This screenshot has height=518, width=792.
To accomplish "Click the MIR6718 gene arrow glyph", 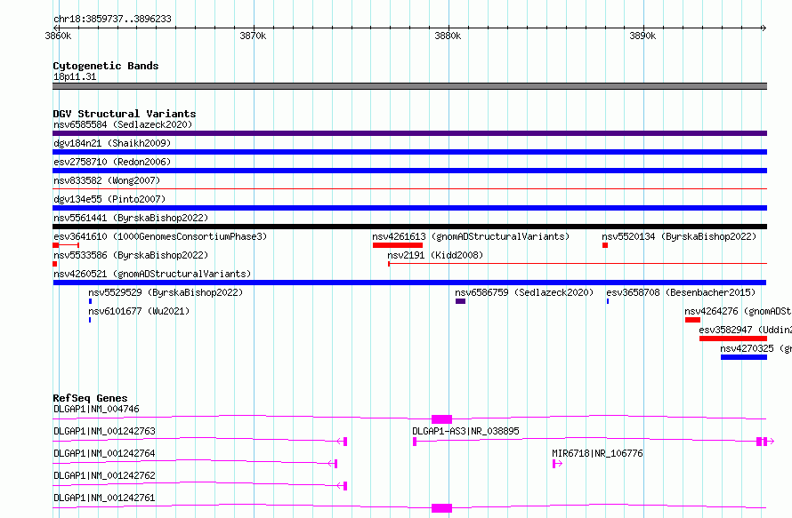I will [558, 464].
